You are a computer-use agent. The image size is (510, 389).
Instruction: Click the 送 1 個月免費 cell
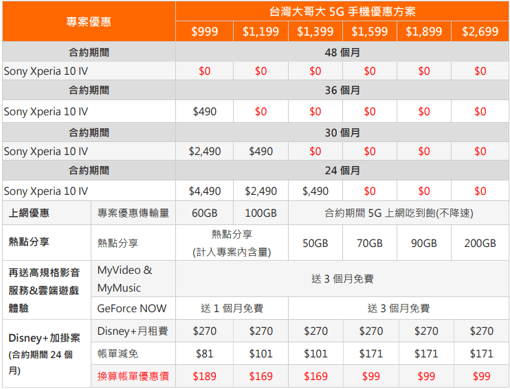[232, 308]
